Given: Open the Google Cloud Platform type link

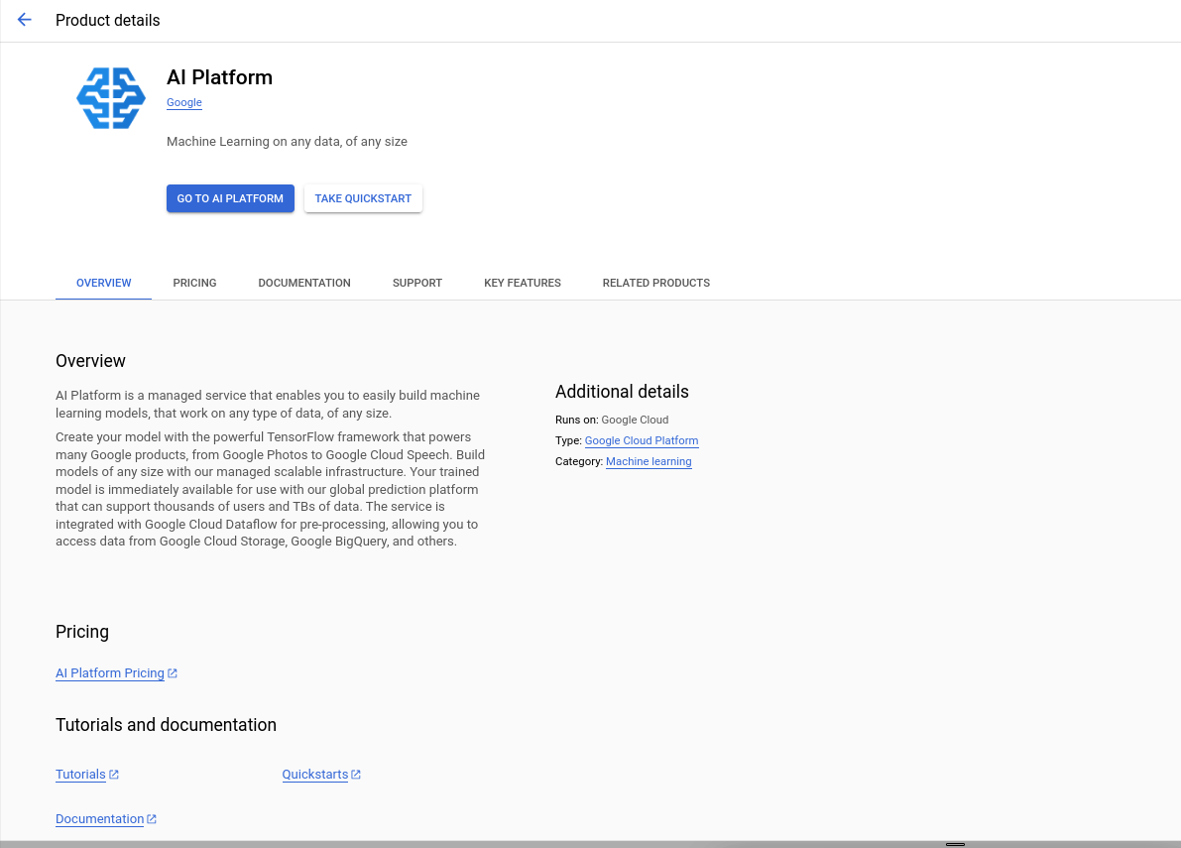Looking at the screenshot, I should (642, 440).
